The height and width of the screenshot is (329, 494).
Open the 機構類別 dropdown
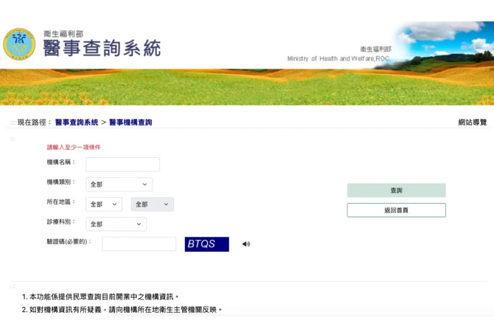click(119, 184)
